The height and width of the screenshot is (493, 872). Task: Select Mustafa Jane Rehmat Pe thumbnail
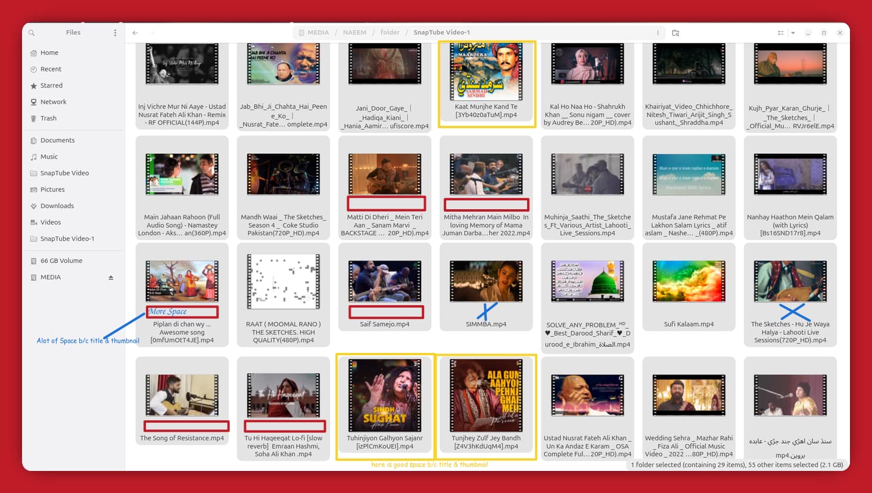pyautogui.click(x=689, y=174)
